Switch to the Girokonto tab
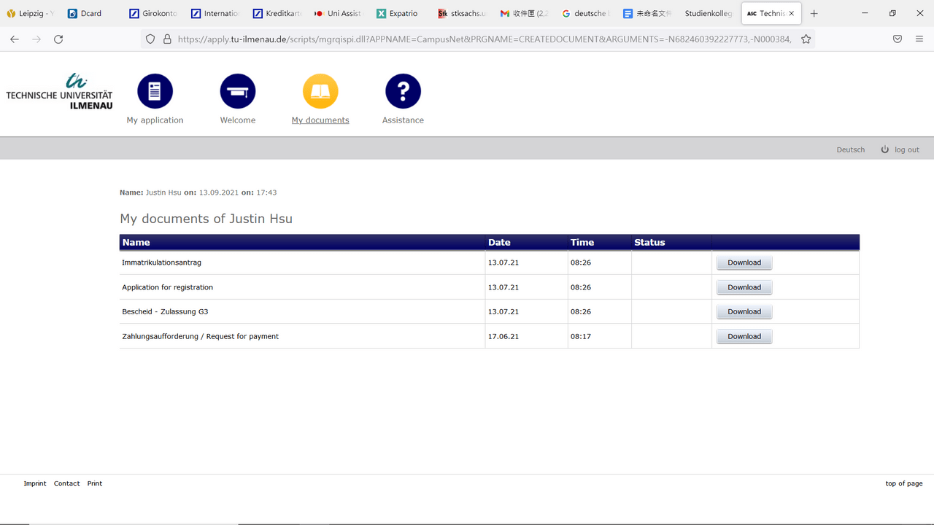This screenshot has width=934, height=525. [x=153, y=13]
